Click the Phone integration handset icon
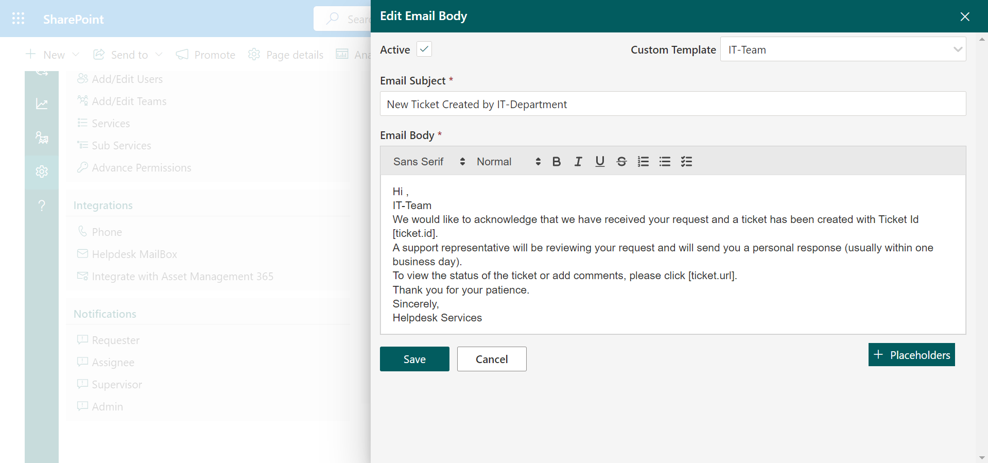The image size is (988, 463). coord(82,231)
